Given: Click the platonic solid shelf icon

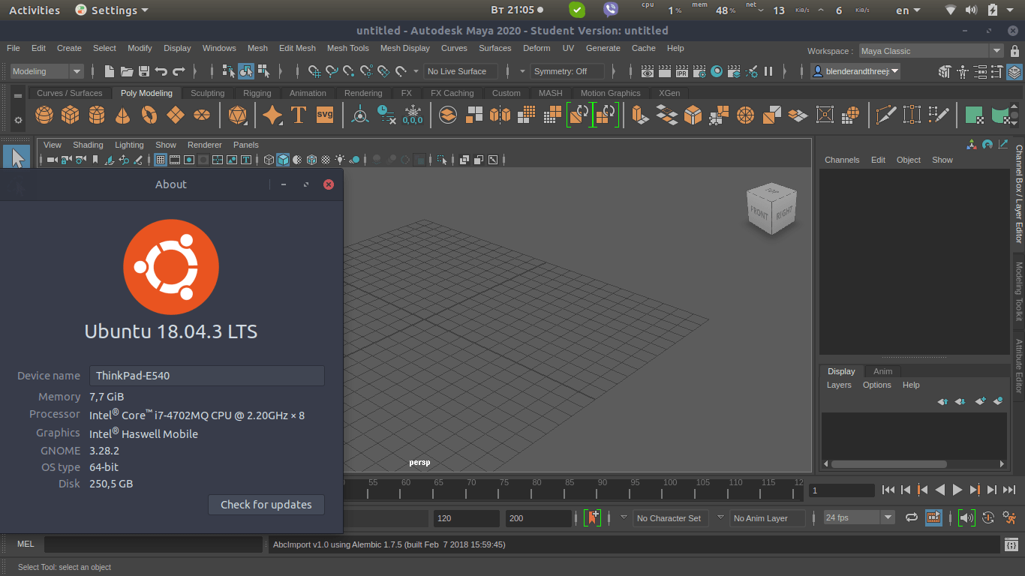Looking at the screenshot, I should tap(238, 115).
